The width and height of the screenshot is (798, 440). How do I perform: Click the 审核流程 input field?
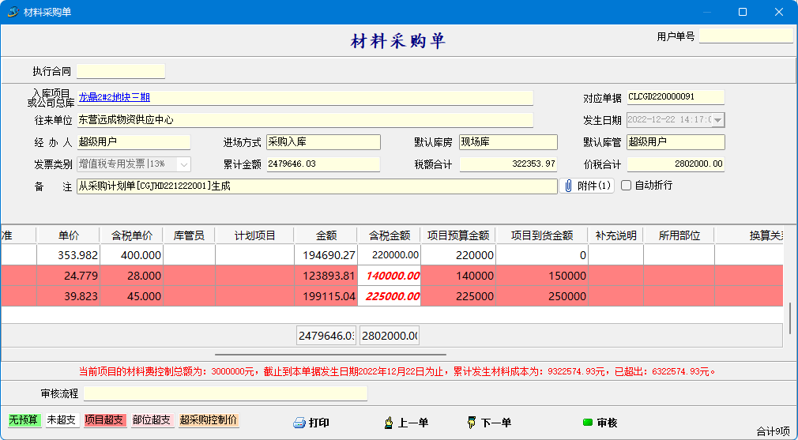pos(225,393)
